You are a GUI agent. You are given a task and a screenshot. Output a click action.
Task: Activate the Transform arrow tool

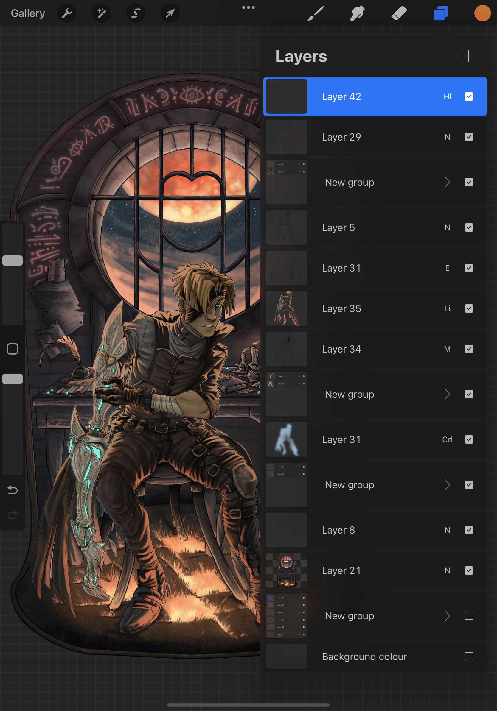point(170,13)
